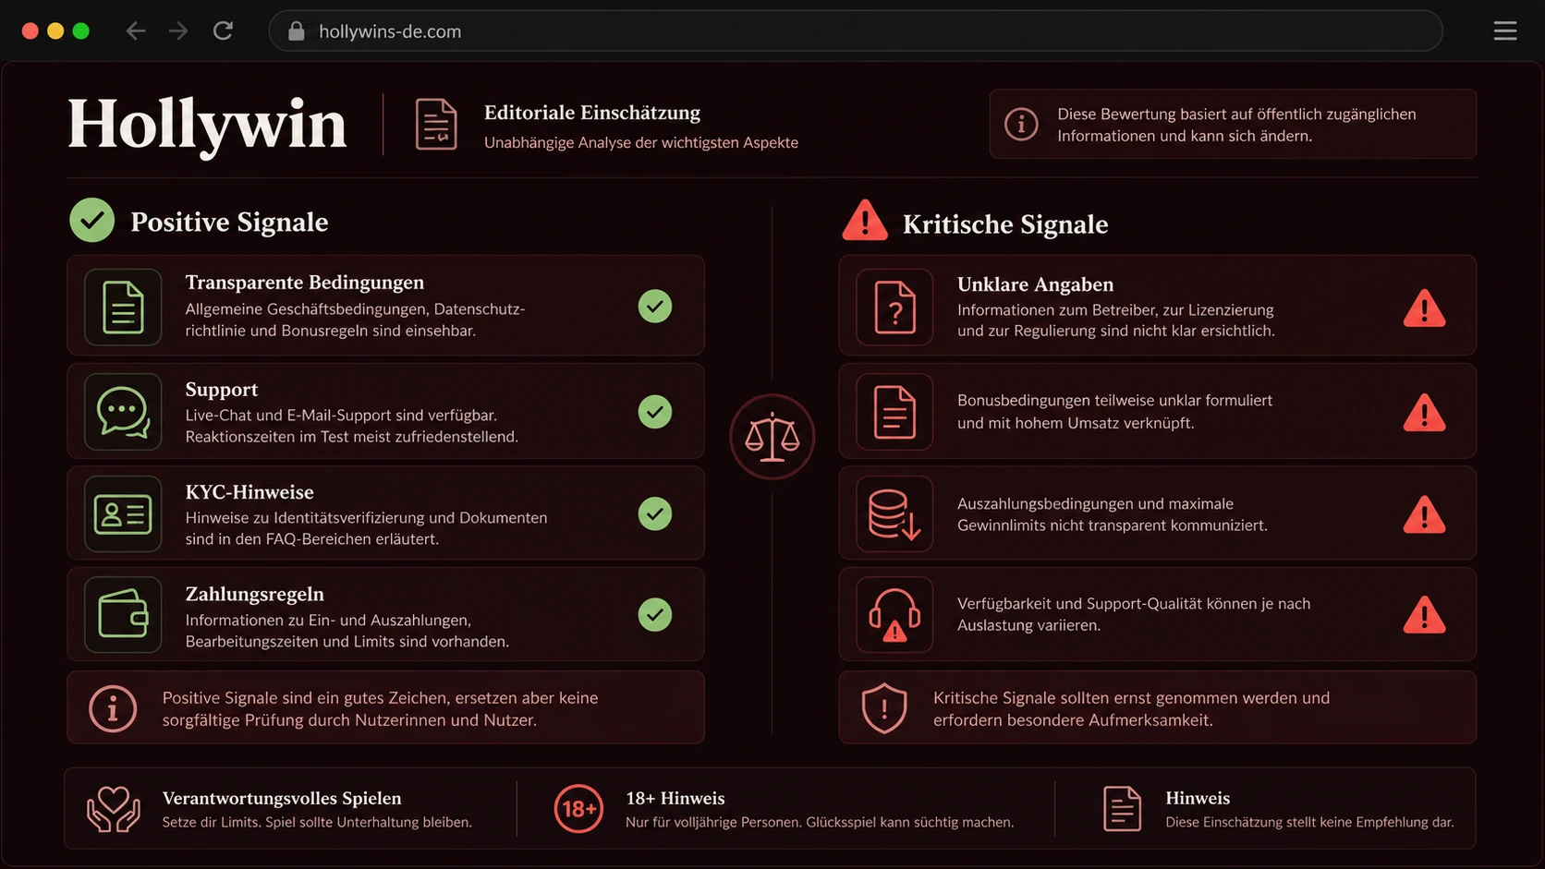Click the Unklare Angaben question document icon
Screen dimensions: 1545x869
pos(894,308)
